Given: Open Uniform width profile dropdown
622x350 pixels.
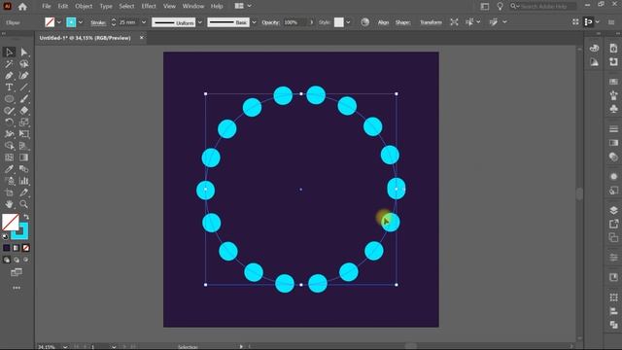Looking at the screenshot, I should click(x=200, y=22).
